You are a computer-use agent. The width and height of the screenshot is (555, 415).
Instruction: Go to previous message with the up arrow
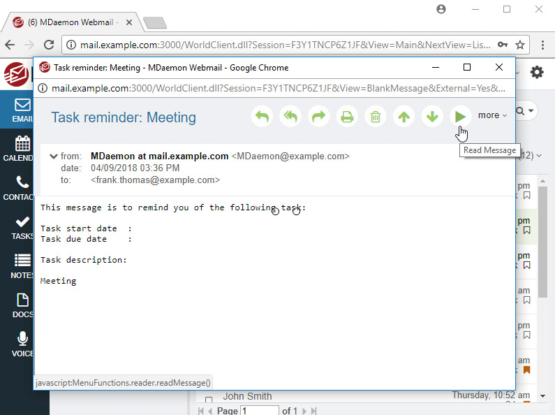(404, 116)
